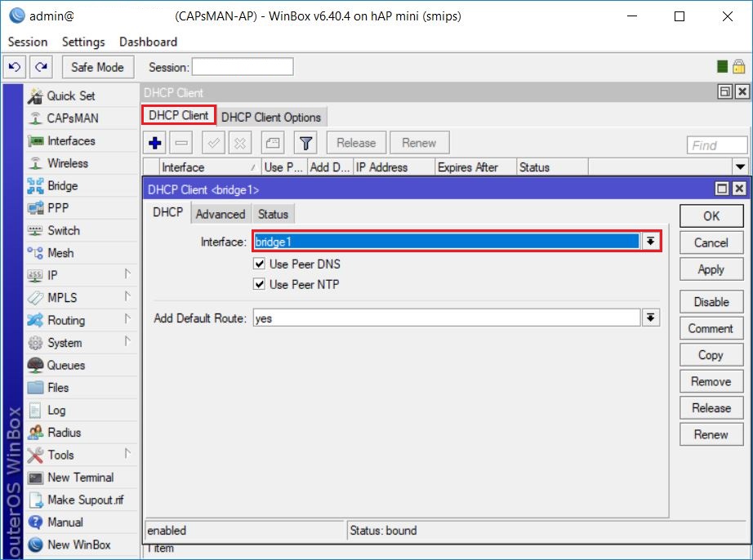Screen dimensions: 753x560
Task: Click the filter funnel icon
Action: pos(306,143)
